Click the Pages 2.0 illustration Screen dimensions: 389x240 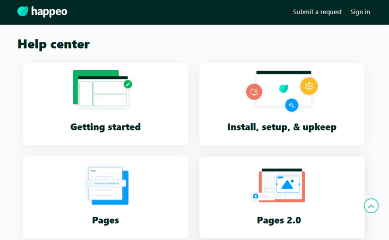point(278,185)
